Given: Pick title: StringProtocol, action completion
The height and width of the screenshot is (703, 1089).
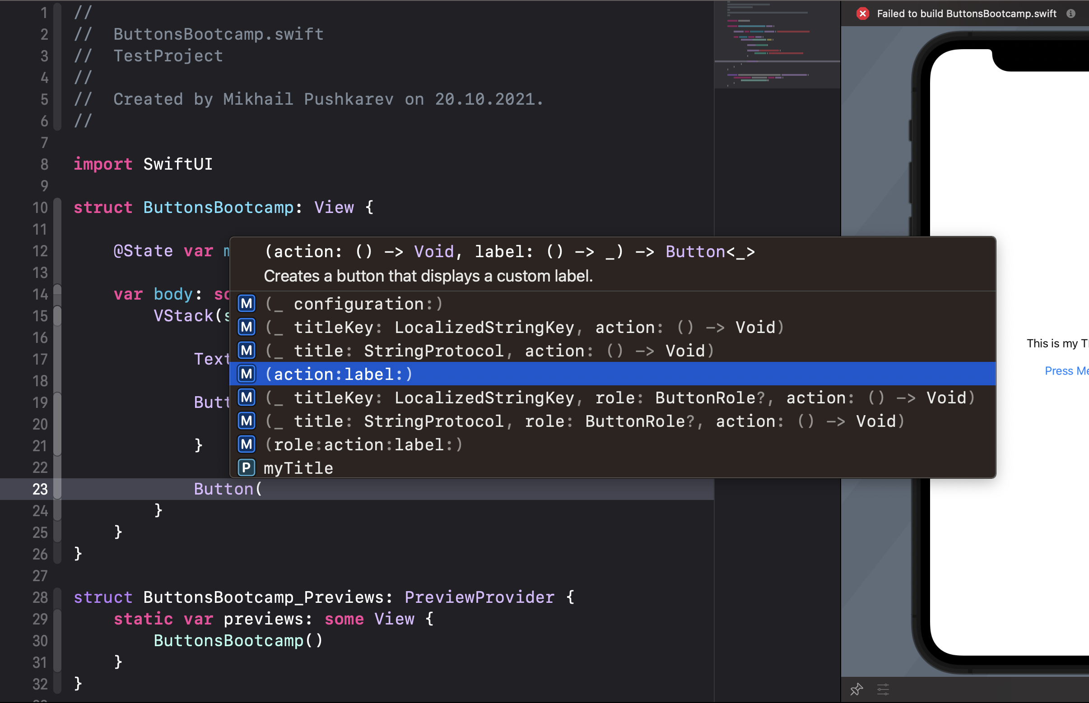Looking at the screenshot, I should tap(489, 351).
